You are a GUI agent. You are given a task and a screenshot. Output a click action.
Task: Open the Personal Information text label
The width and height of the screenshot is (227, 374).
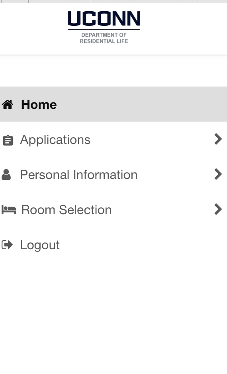click(78, 175)
